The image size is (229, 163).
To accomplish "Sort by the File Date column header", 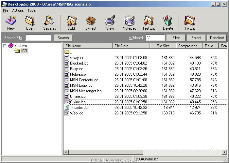I will click(131, 46).
